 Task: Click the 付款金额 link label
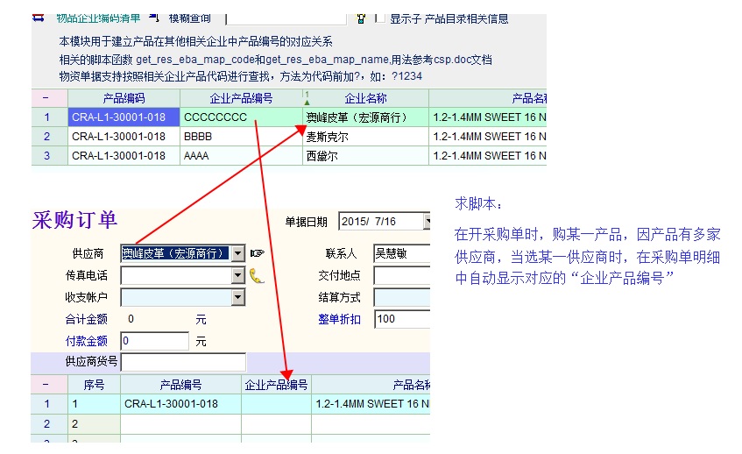click(86, 341)
